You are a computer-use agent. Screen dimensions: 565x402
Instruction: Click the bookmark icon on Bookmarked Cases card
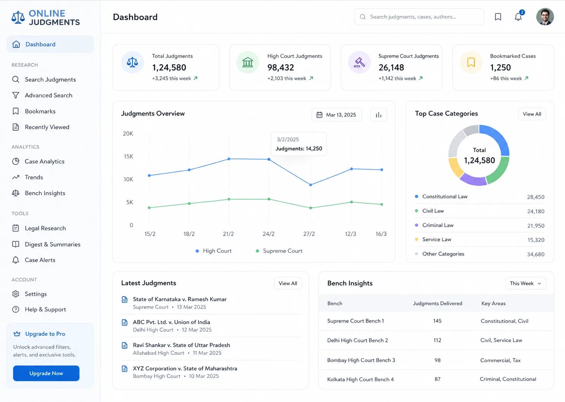pyautogui.click(x=471, y=62)
